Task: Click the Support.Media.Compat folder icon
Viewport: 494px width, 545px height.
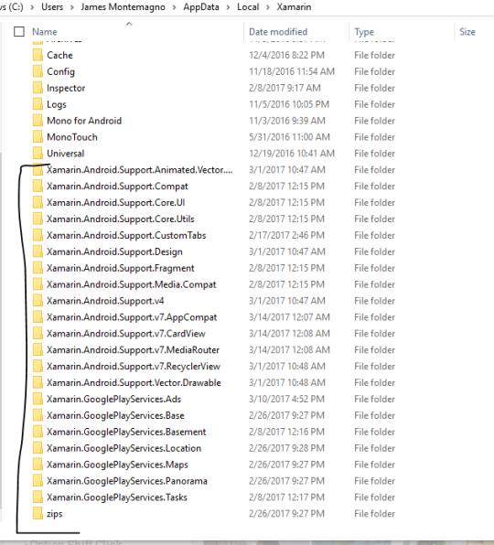Action: pyautogui.click(x=38, y=284)
